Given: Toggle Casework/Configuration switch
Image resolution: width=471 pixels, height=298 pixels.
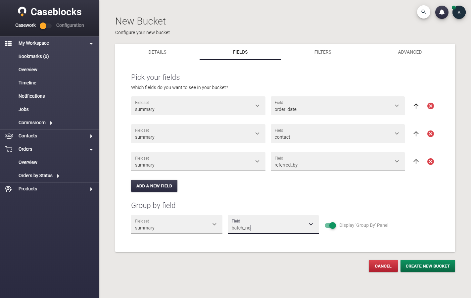Looking at the screenshot, I should pyautogui.click(x=45, y=25).
